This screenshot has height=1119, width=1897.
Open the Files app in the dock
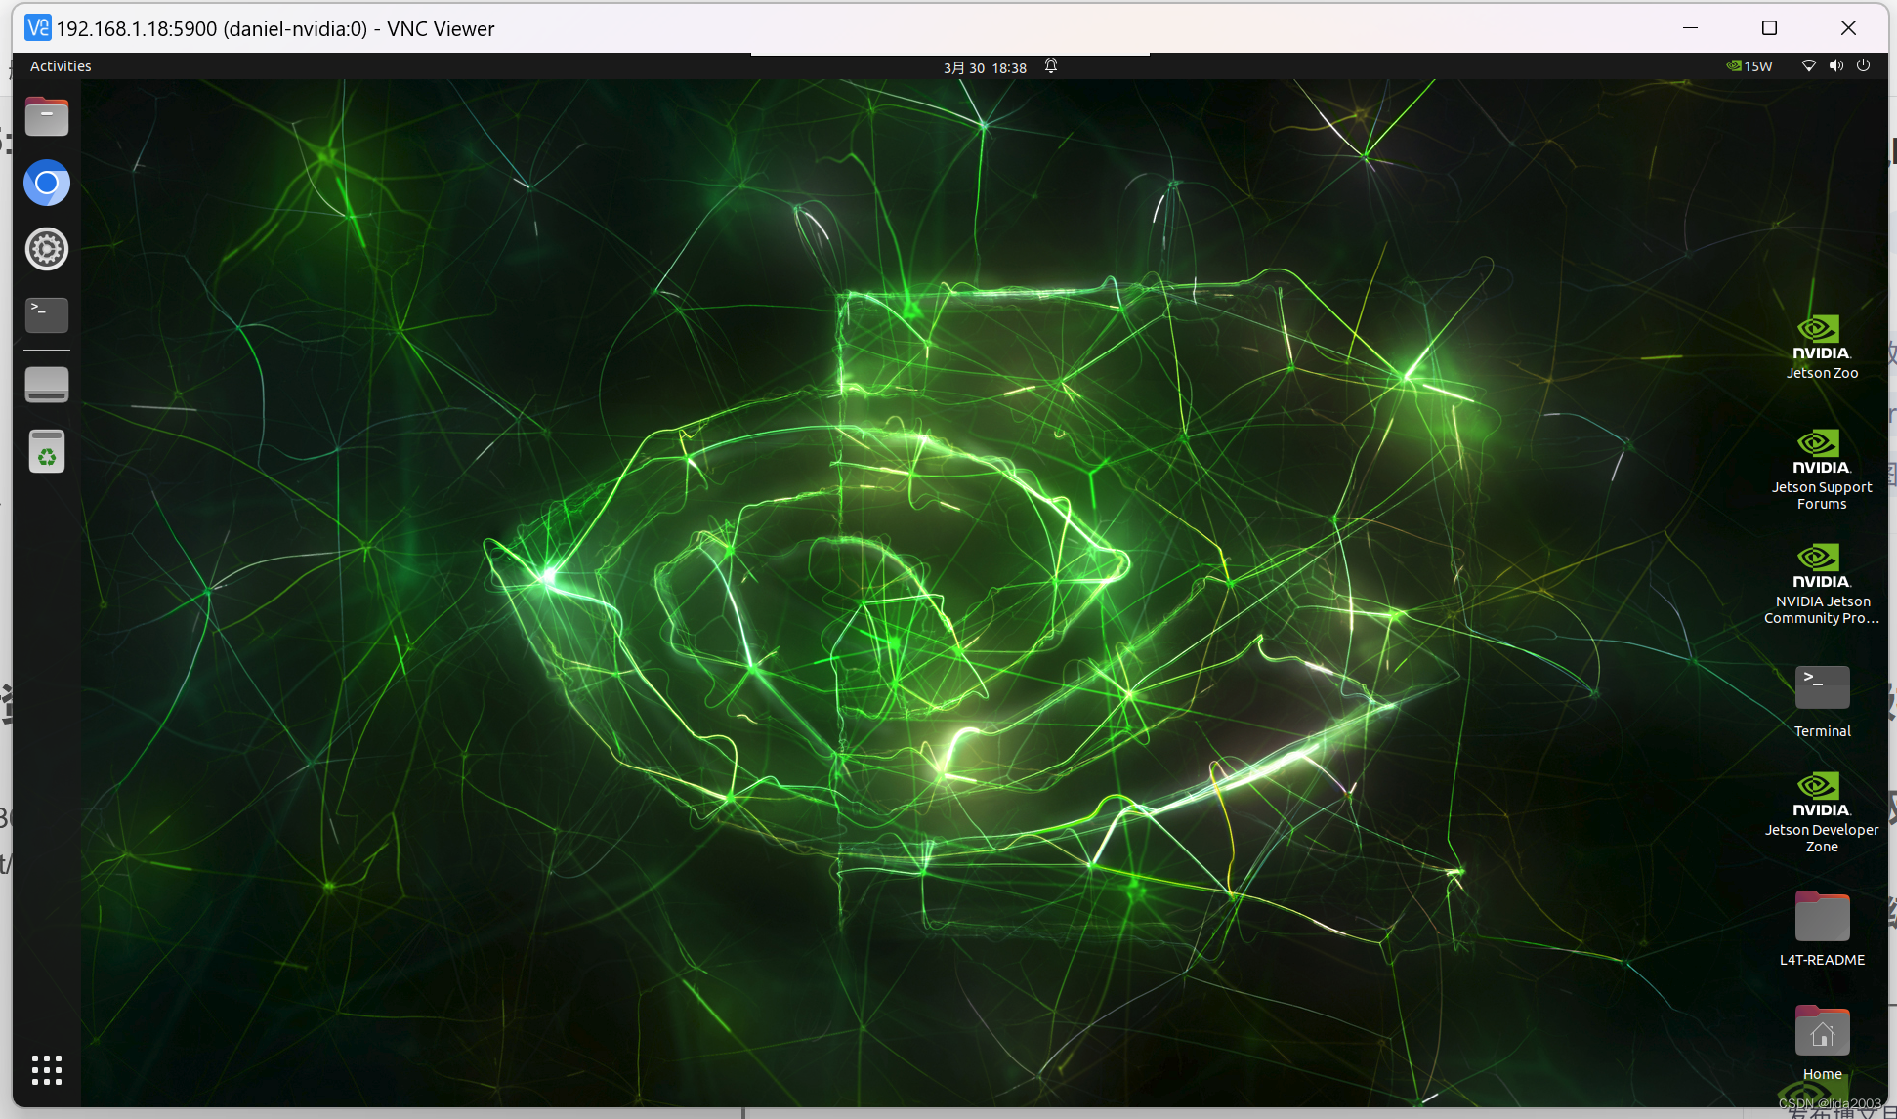(x=46, y=117)
